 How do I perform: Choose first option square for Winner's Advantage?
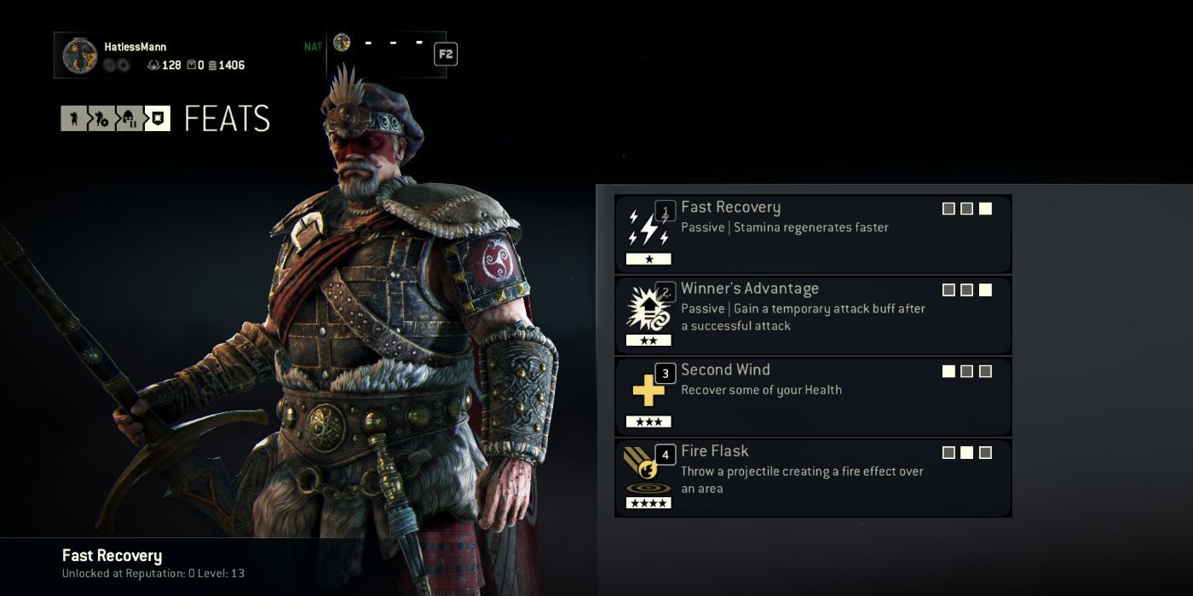tap(948, 290)
